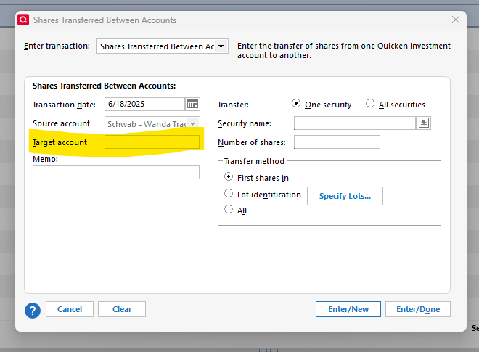Open the transaction date calendar picker
Viewport: 479px width, 352px height.
[192, 105]
